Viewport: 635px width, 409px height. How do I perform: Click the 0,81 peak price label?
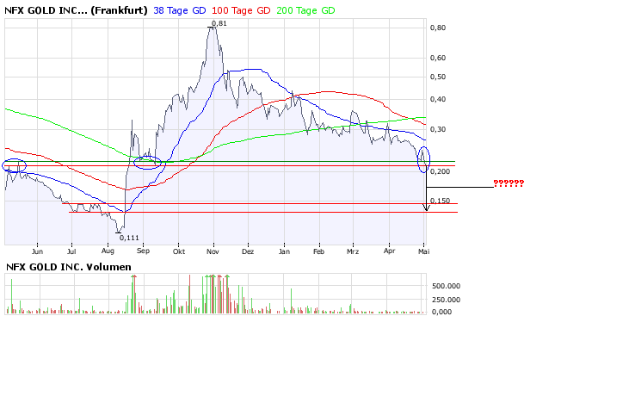click(219, 23)
